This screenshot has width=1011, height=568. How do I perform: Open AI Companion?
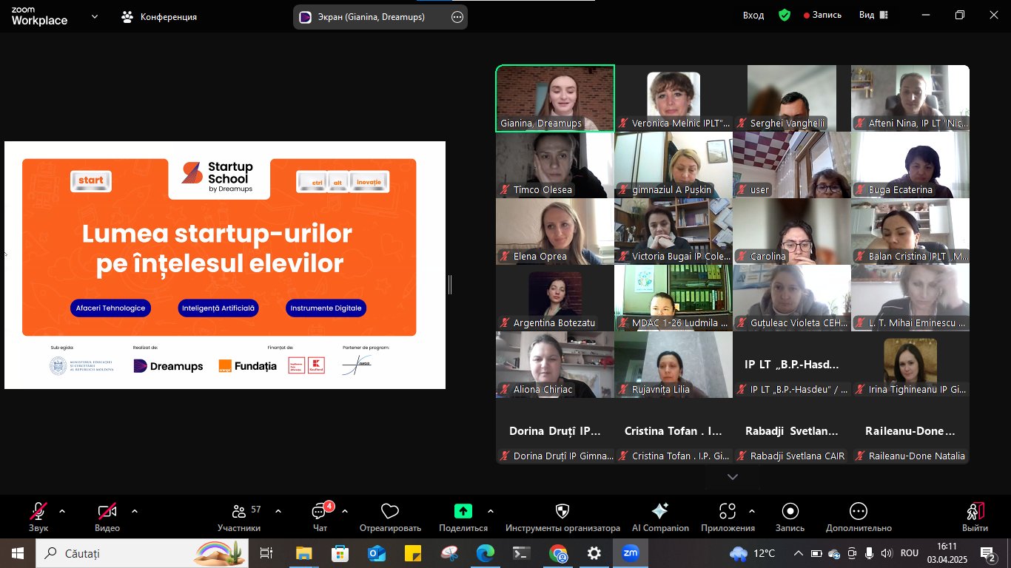[x=660, y=517]
